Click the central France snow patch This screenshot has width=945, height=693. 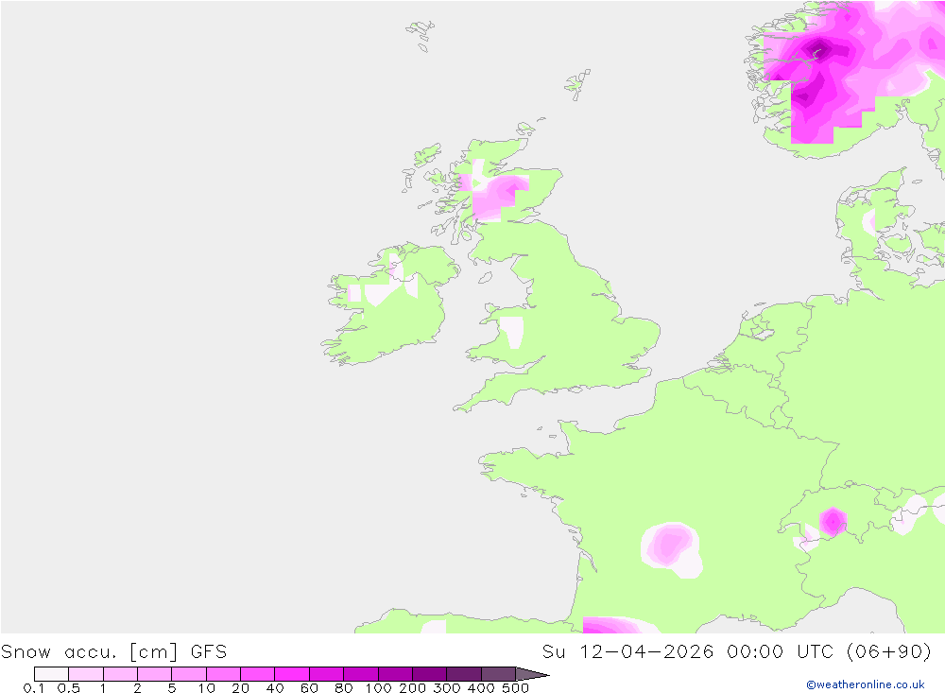click(x=671, y=548)
